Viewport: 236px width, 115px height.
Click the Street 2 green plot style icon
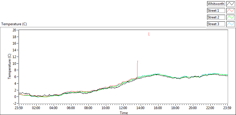(231, 17)
